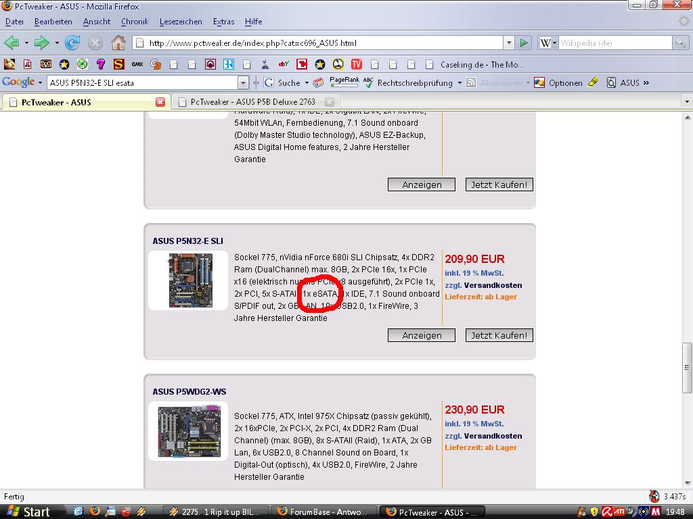Image resolution: width=693 pixels, height=519 pixels.
Task: Click the ATI tray icon
Action: click(x=619, y=512)
